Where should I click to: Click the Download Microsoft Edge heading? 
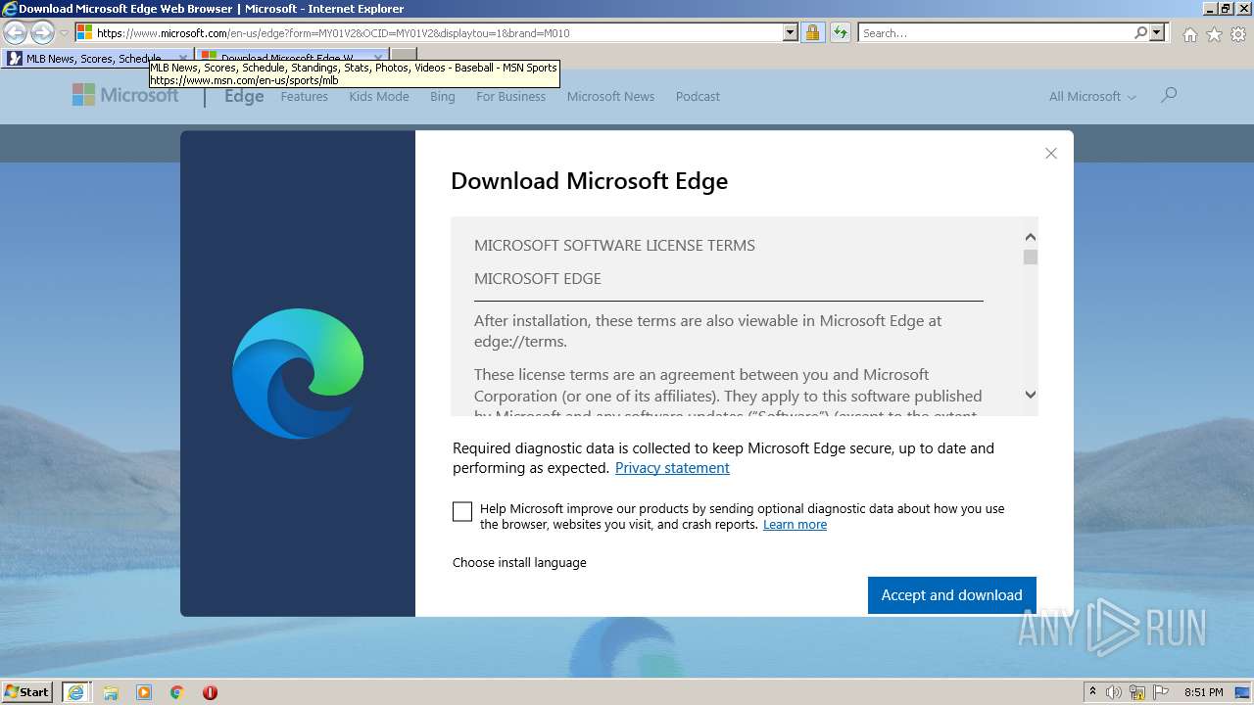[589, 181]
